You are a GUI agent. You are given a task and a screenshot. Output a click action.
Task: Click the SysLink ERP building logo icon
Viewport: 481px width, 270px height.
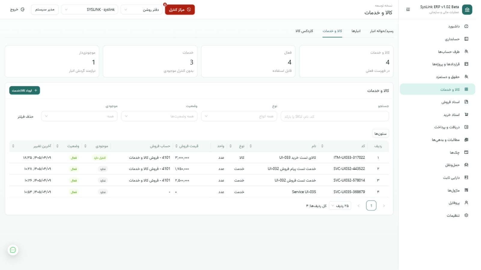click(x=467, y=10)
